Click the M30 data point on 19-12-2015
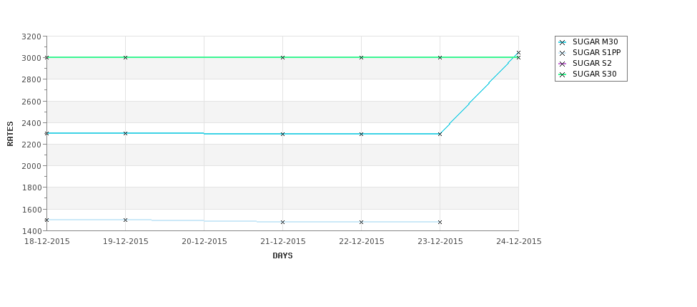 tap(125, 134)
